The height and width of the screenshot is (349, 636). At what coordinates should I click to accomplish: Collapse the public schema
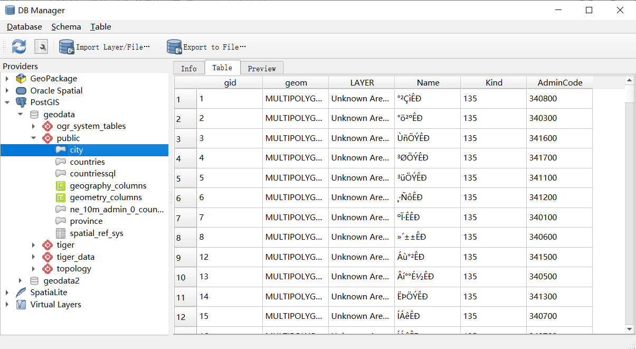coord(33,138)
